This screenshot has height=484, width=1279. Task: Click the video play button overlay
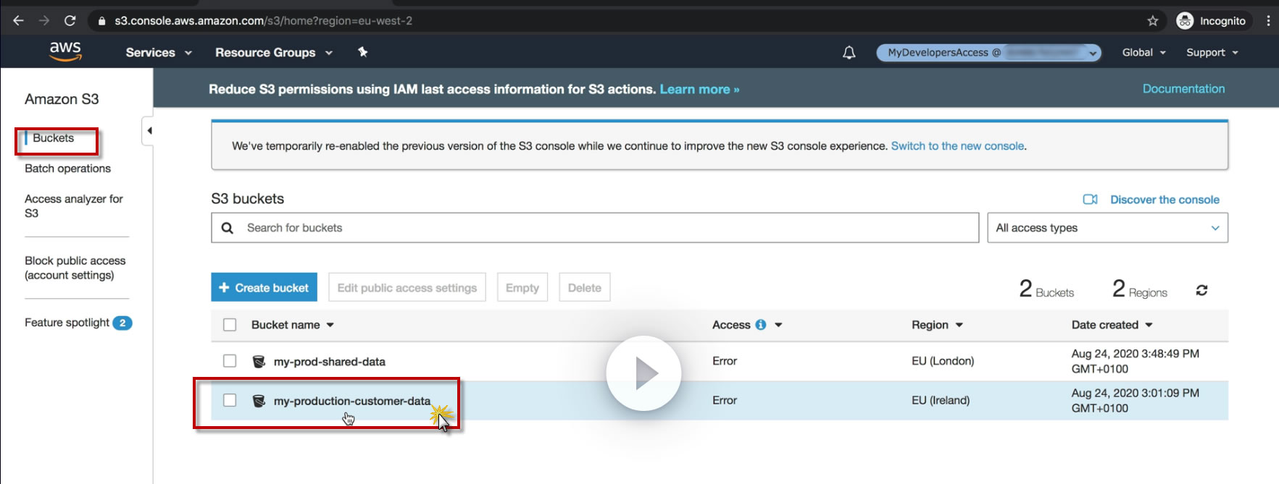coord(643,373)
